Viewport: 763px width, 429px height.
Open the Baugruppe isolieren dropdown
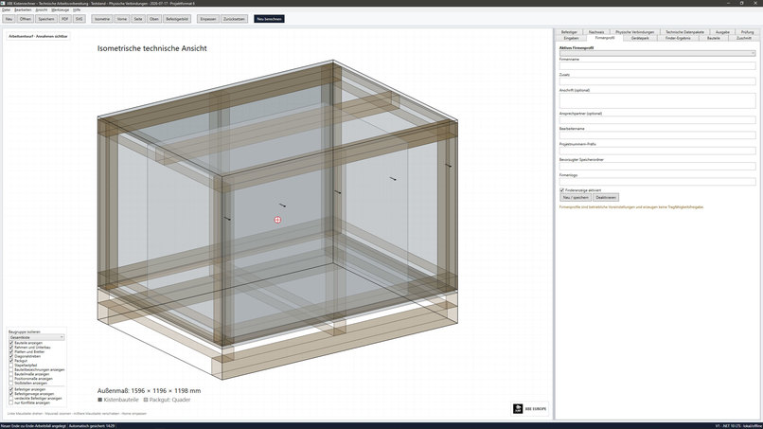[x=37, y=337]
